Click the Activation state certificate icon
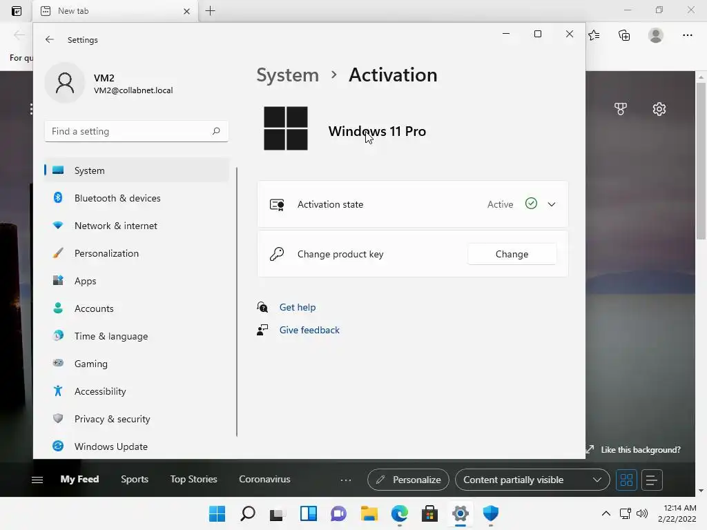This screenshot has height=530, width=707. pyautogui.click(x=277, y=204)
